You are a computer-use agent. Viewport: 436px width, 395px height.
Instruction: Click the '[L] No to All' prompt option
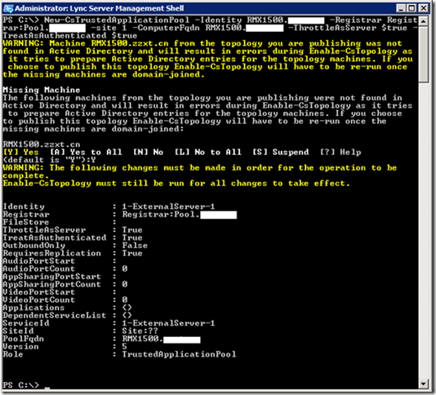click(x=207, y=152)
